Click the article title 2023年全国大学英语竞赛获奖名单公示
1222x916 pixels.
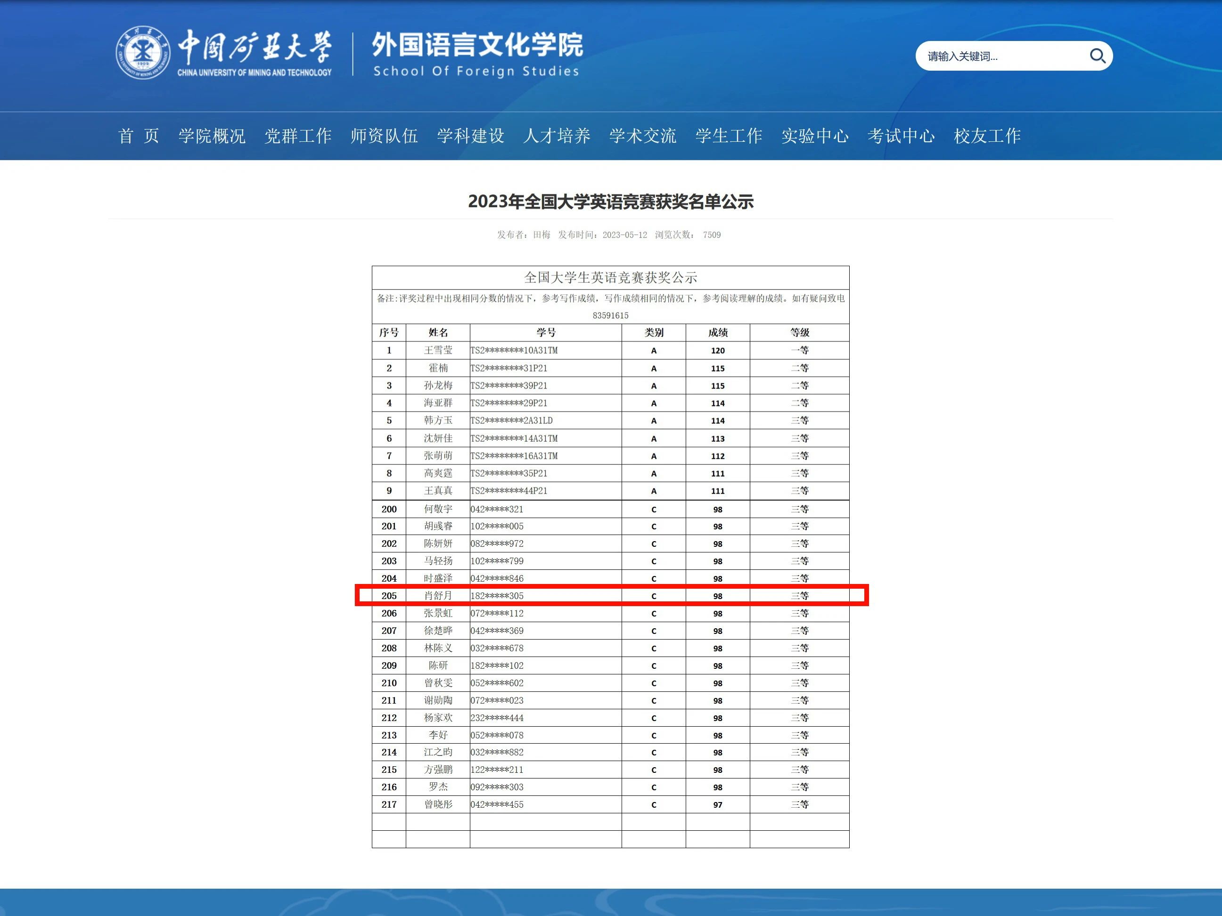pyautogui.click(x=610, y=202)
